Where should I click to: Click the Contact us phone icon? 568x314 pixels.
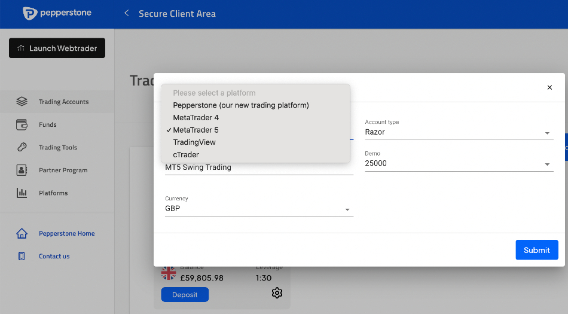pyautogui.click(x=22, y=256)
